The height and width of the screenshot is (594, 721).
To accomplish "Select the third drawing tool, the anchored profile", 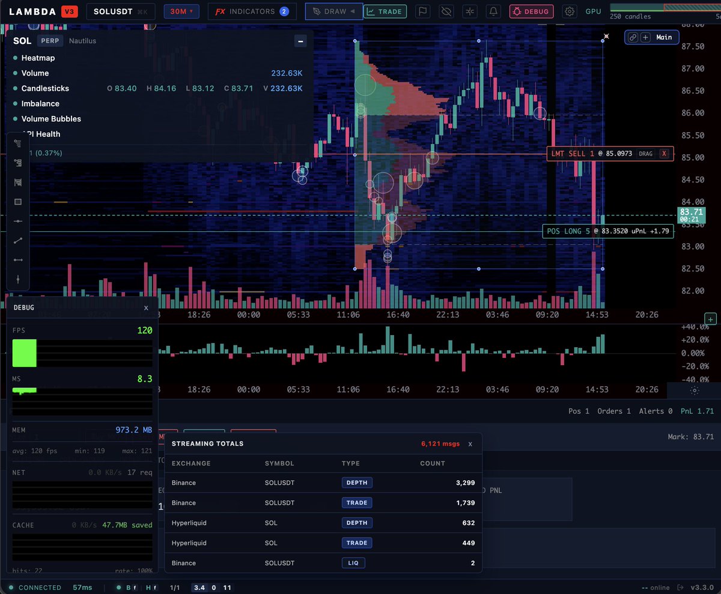I will [x=18, y=182].
